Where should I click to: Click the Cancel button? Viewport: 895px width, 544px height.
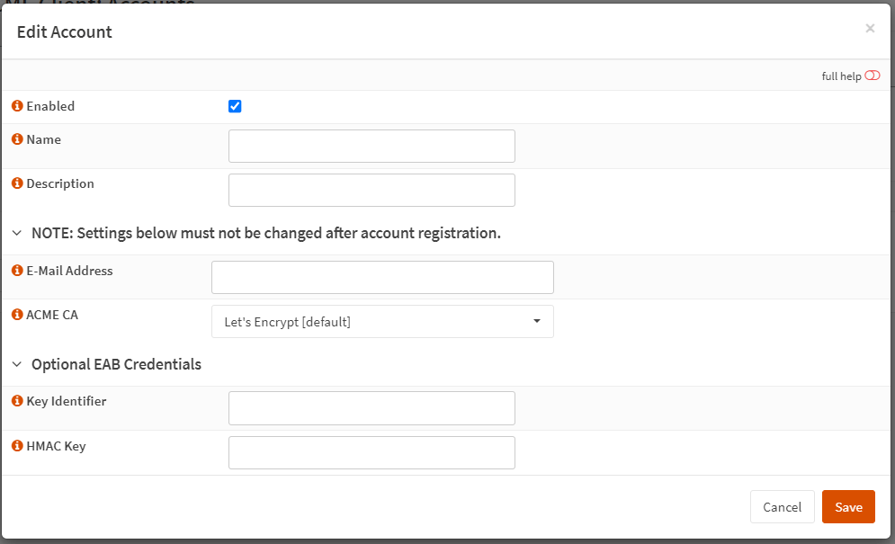pyautogui.click(x=782, y=507)
